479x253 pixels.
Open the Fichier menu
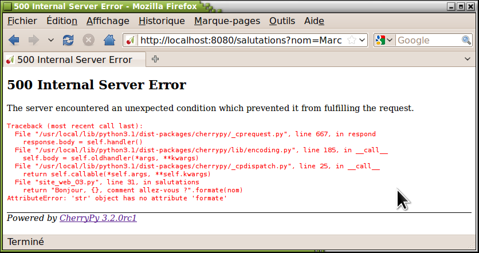[22, 21]
